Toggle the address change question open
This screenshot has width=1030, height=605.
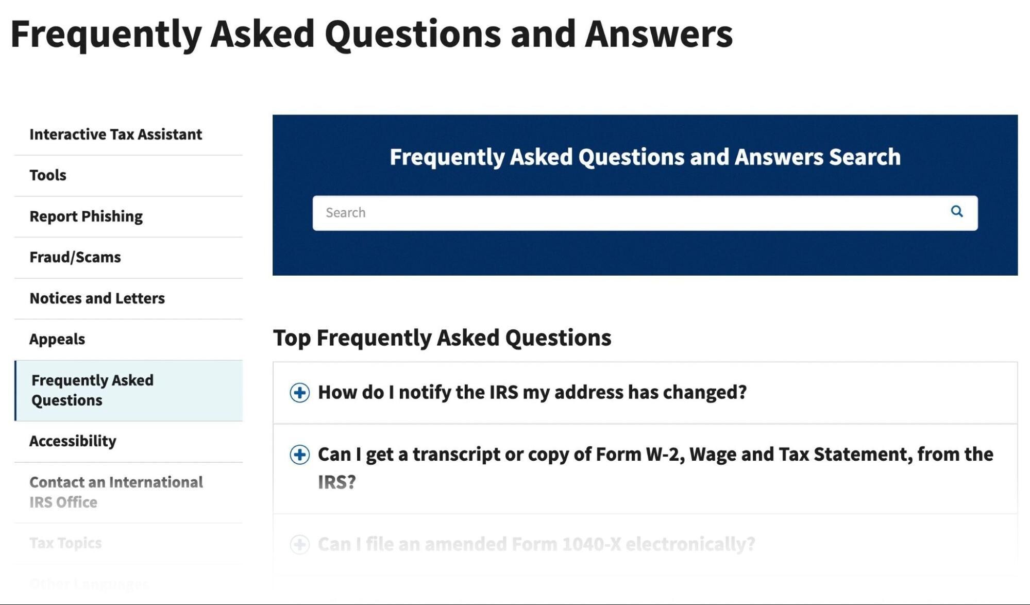(299, 392)
